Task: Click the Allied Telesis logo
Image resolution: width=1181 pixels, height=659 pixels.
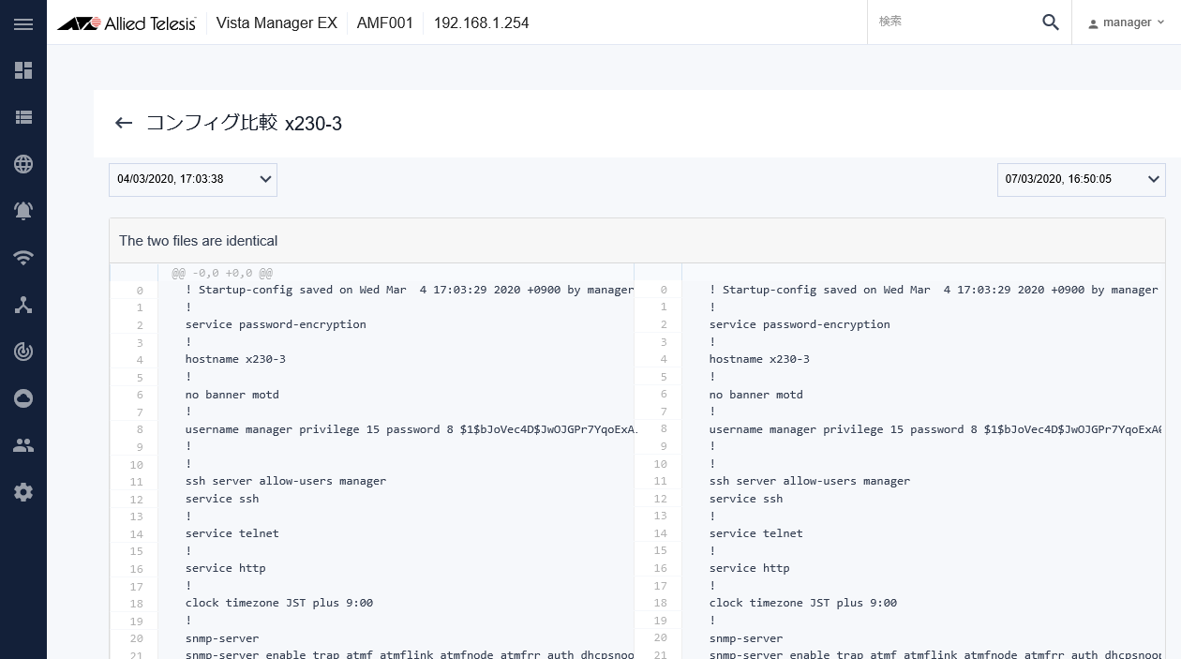Action: [127, 22]
